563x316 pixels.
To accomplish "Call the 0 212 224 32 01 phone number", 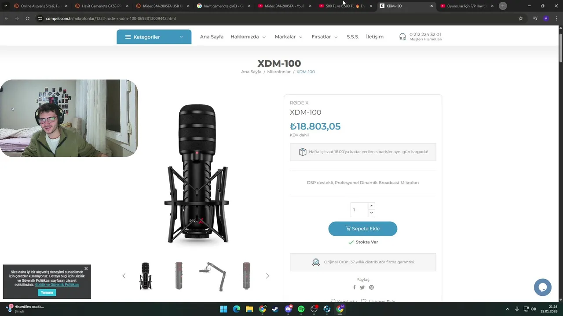I will tap(425, 34).
